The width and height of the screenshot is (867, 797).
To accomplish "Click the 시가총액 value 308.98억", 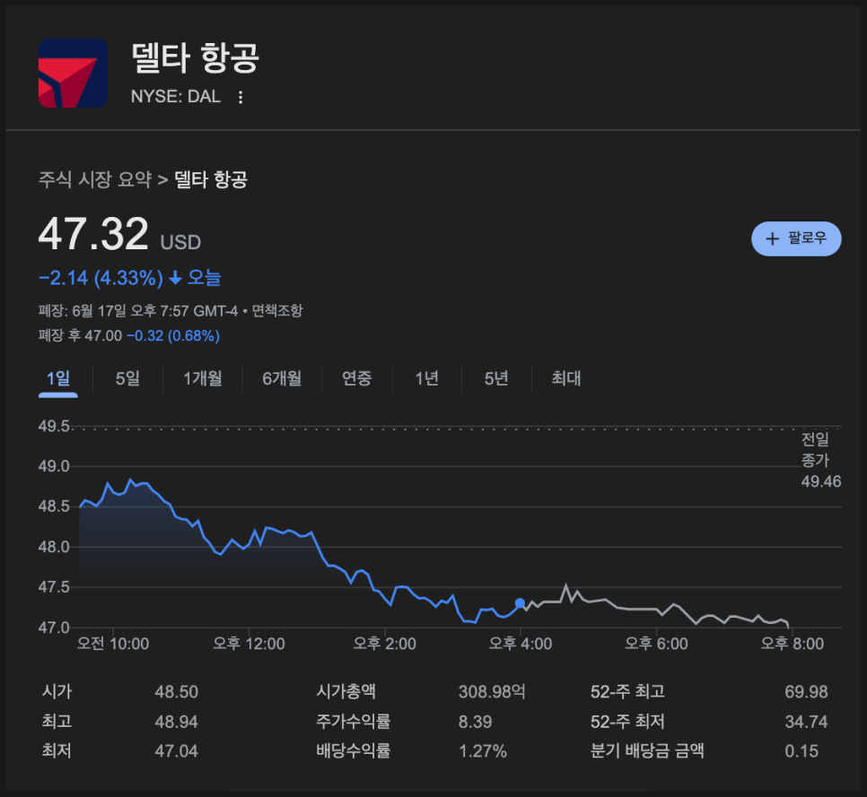I will [492, 692].
